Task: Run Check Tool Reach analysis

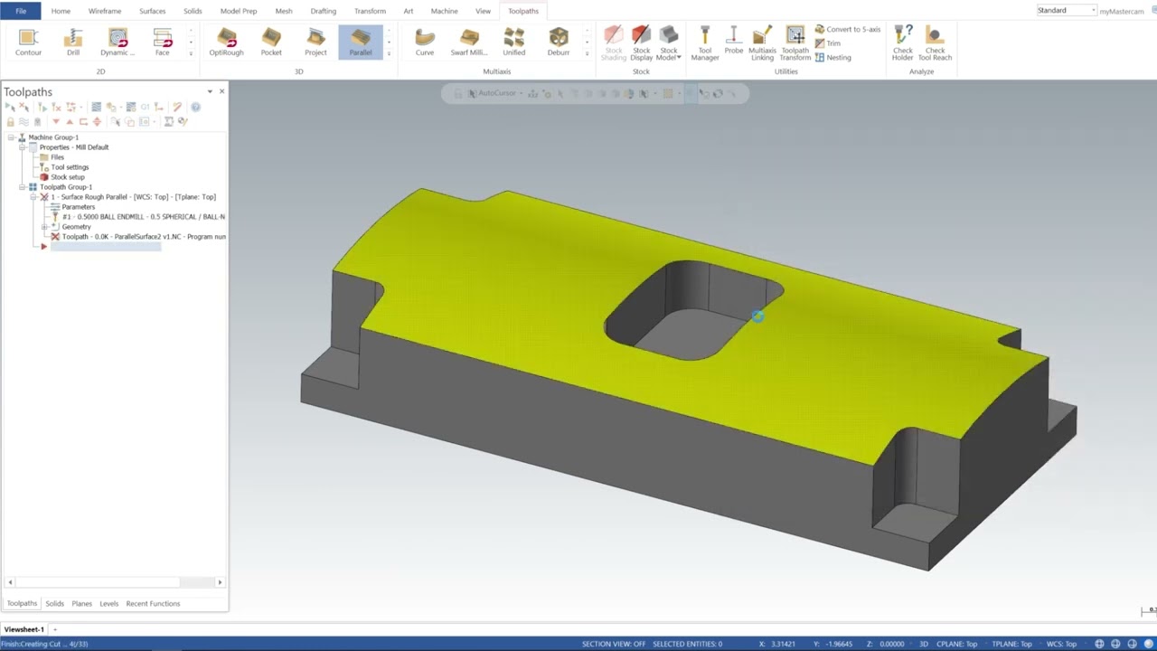Action: pyautogui.click(x=936, y=43)
